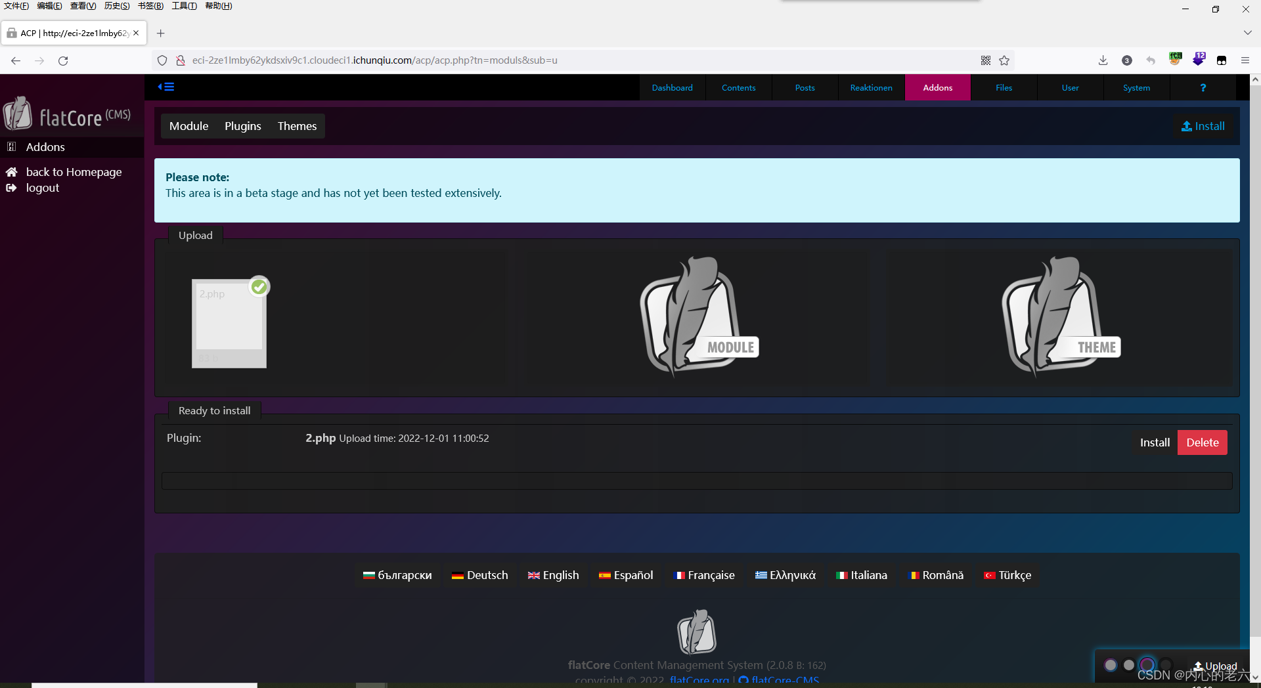This screenshot has width=1261, height=688.
Task: Install the 2.php plugin
Action: tap(1155, 442)
